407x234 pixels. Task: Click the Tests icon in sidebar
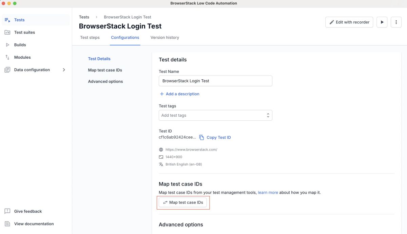click(7, 20)
